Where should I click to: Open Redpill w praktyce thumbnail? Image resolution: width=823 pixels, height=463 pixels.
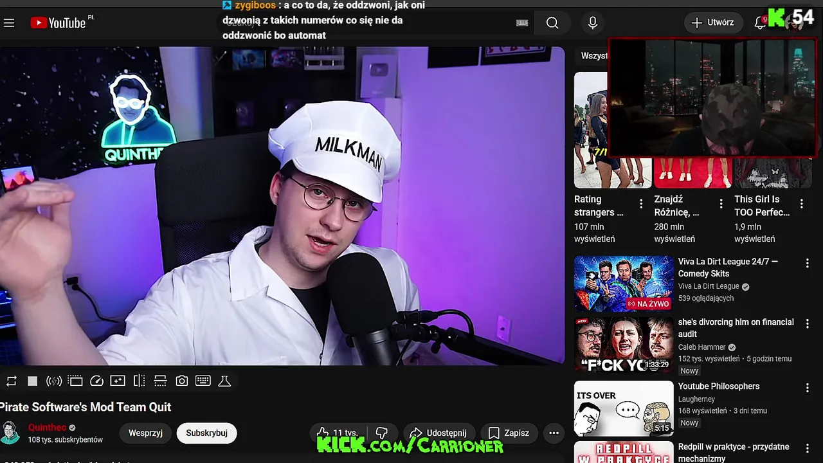[x=624, y=452]
